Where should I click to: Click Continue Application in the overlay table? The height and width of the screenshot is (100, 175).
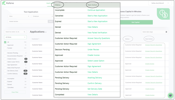[96, 10]
